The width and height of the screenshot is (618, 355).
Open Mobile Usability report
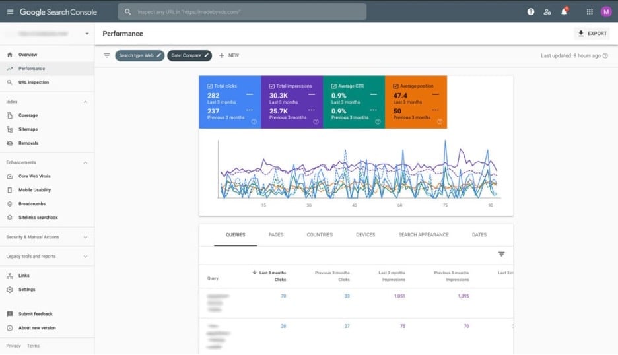47,190
